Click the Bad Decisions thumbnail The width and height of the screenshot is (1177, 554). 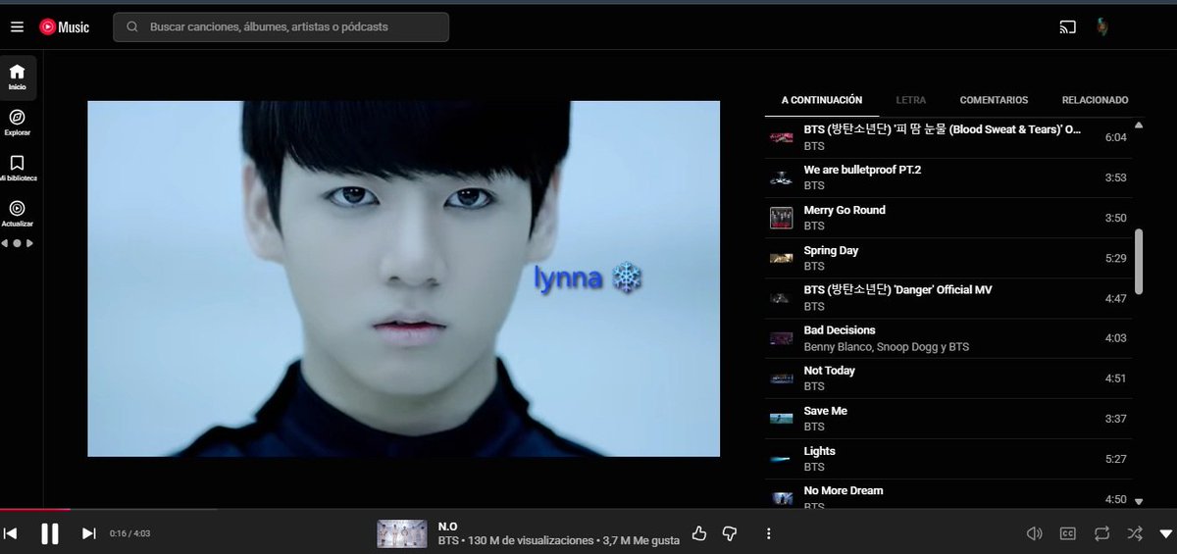[782, 338]
